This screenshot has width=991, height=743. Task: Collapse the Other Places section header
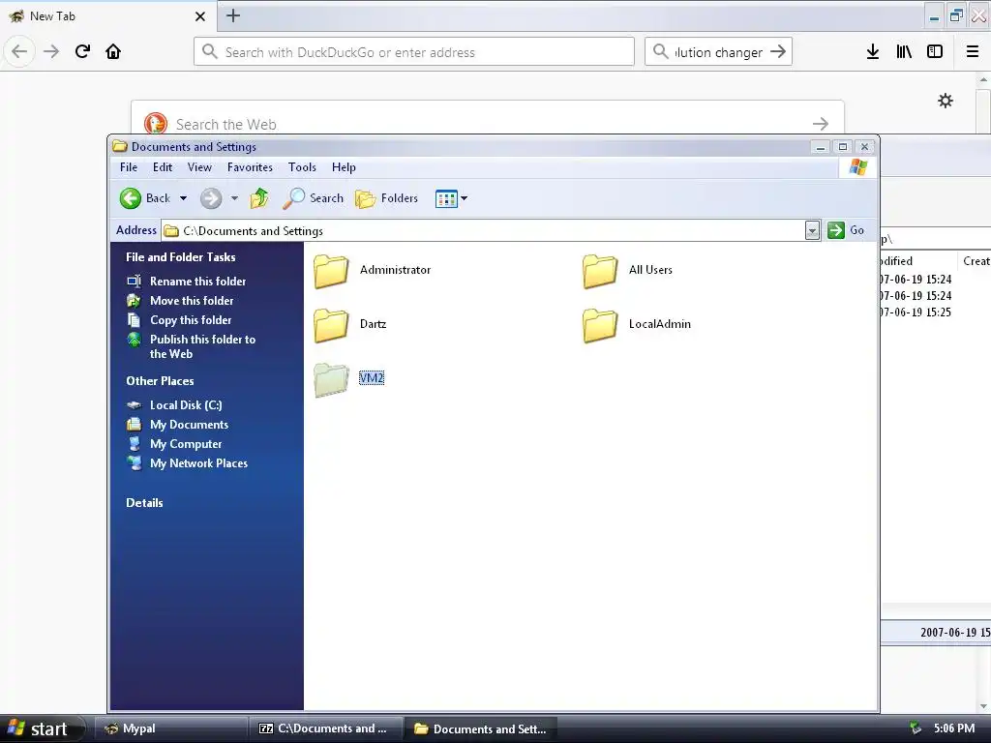160,381
